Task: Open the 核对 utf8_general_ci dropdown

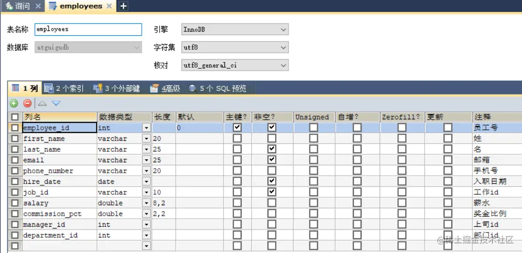Action: [x=235, y=65]
